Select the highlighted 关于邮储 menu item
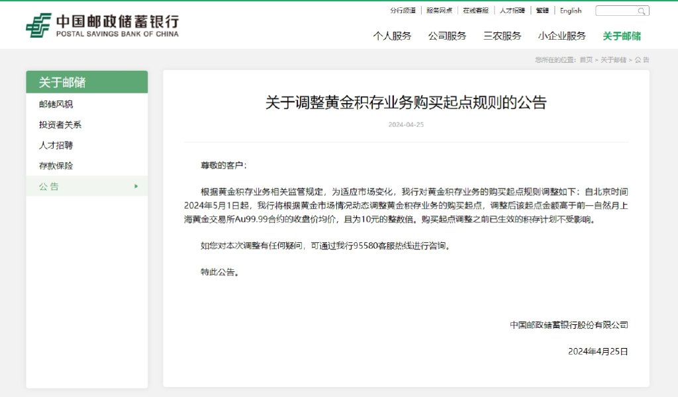The height and width of the screenshot is (397, 678). coord(622,36)
